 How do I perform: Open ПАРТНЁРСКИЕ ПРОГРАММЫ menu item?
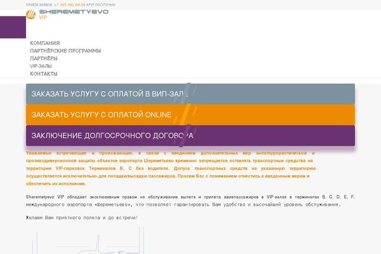65,51
